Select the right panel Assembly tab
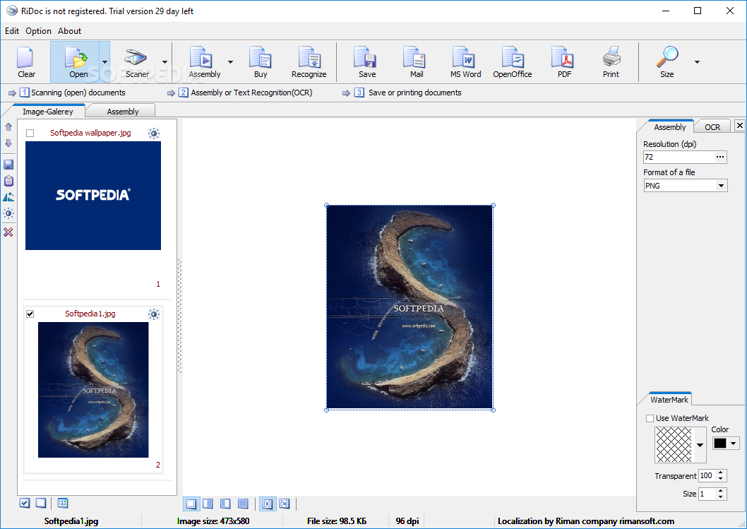 coord(669,126)
